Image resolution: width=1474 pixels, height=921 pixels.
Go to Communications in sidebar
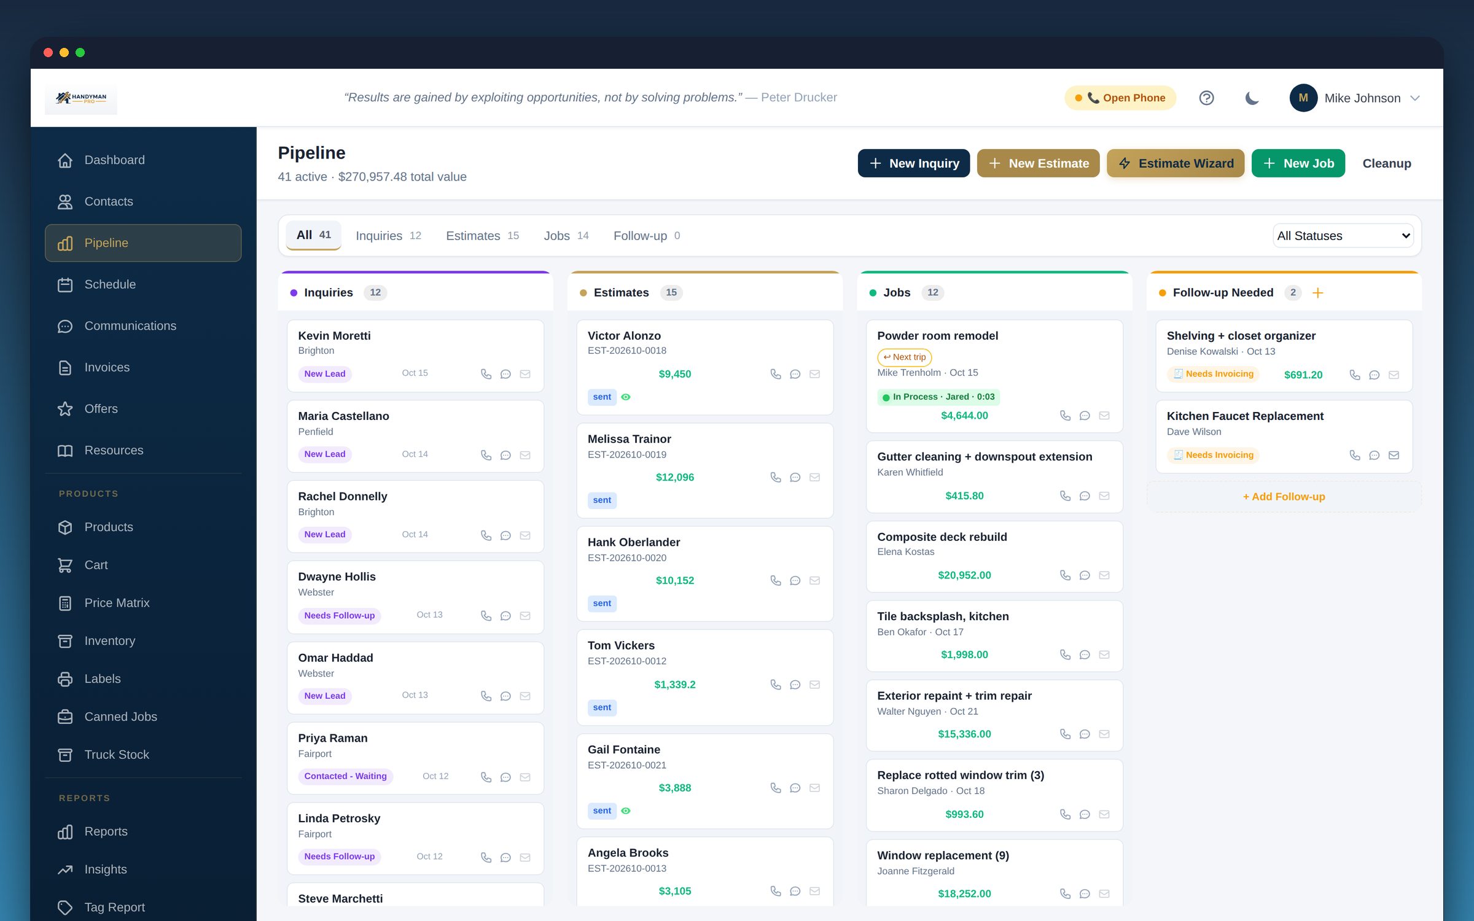pyautogui.click(x=143, y=326)
